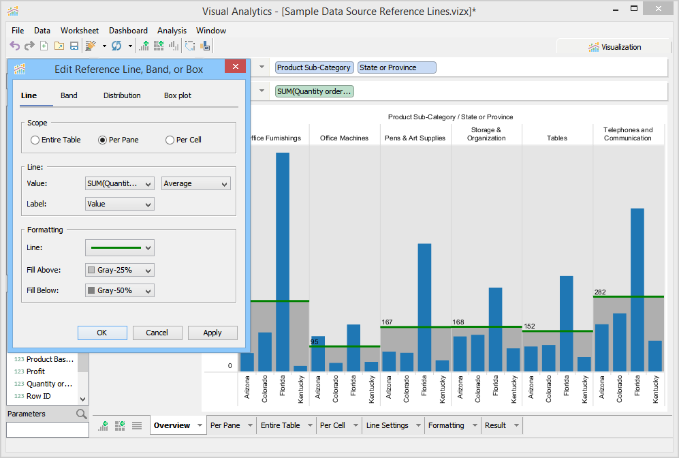
Task: Open the Fill Above Gray-25% color picker
Action: pos(120,270)
